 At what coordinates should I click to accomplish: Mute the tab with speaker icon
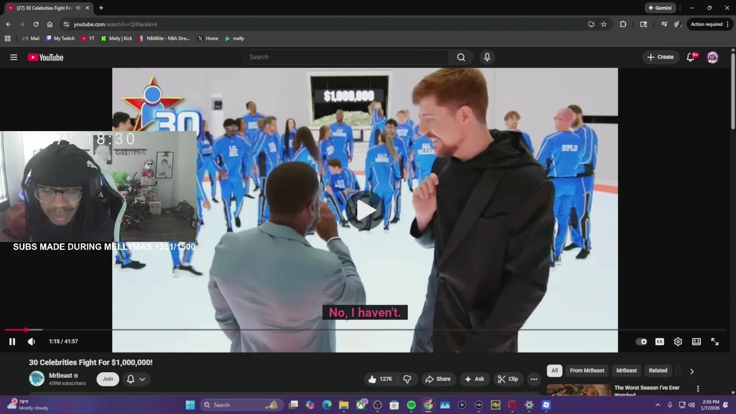coord(78,8)
